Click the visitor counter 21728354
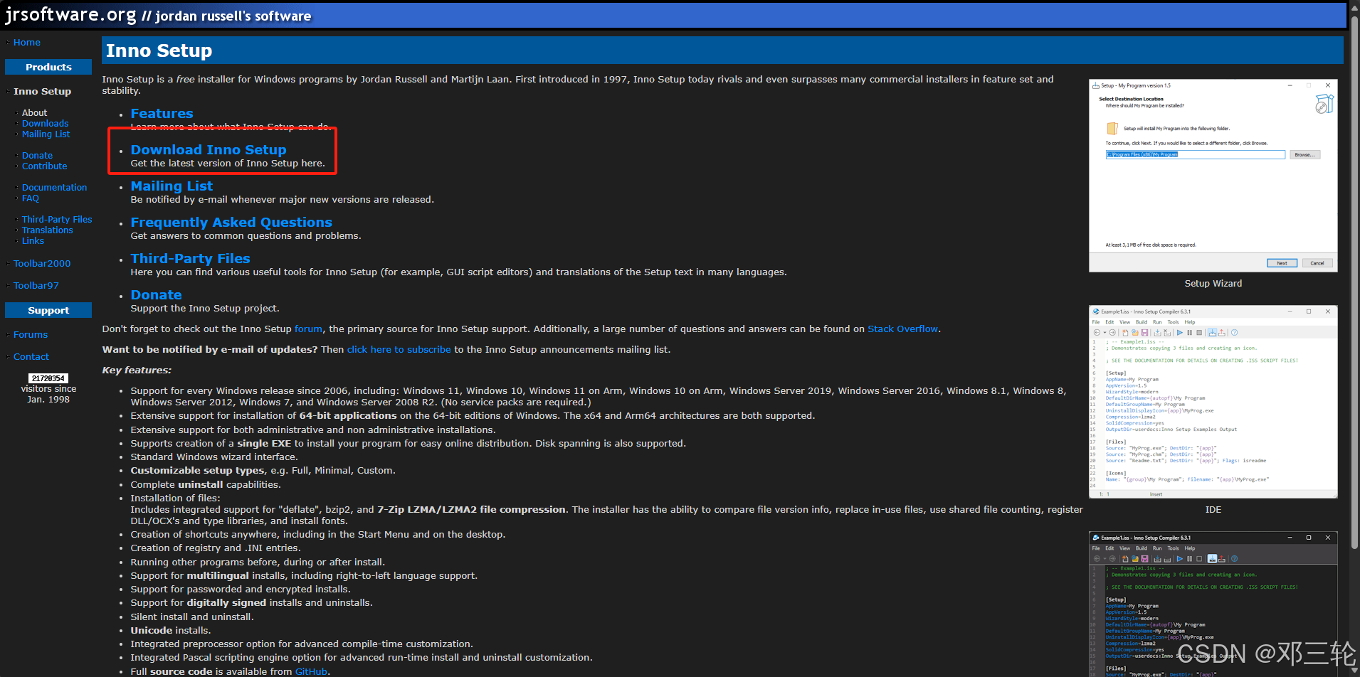Viewport: 1360px width, 677px height. pos(48,378)
